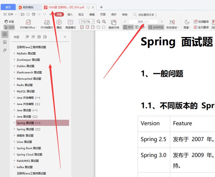Open the 文件 menu
215x177 pixels.
(x=10, y=14)
